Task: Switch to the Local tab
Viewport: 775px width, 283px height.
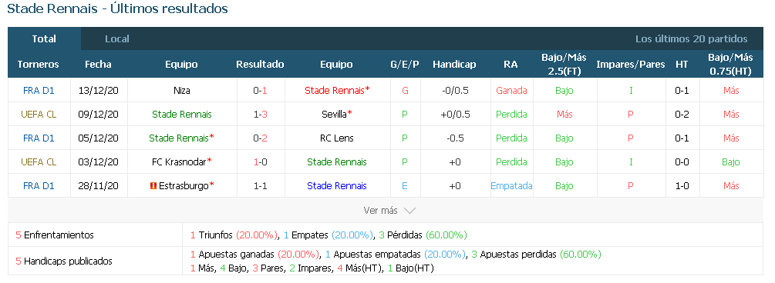Action: [117, 39]
